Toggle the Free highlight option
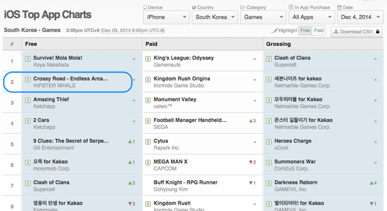The image size is (387, 211). click(305, 31)
